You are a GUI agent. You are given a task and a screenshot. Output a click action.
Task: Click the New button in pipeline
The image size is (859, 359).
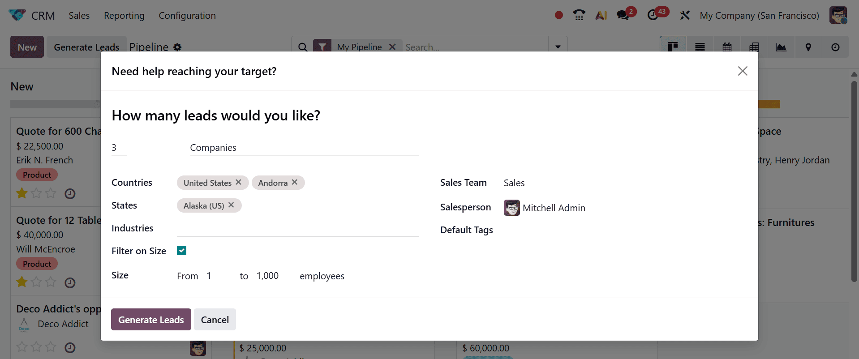click(x=27, y=47)
